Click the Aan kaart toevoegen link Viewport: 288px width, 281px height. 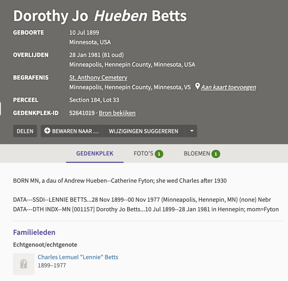pyautogui.click(x=228, y=87)
